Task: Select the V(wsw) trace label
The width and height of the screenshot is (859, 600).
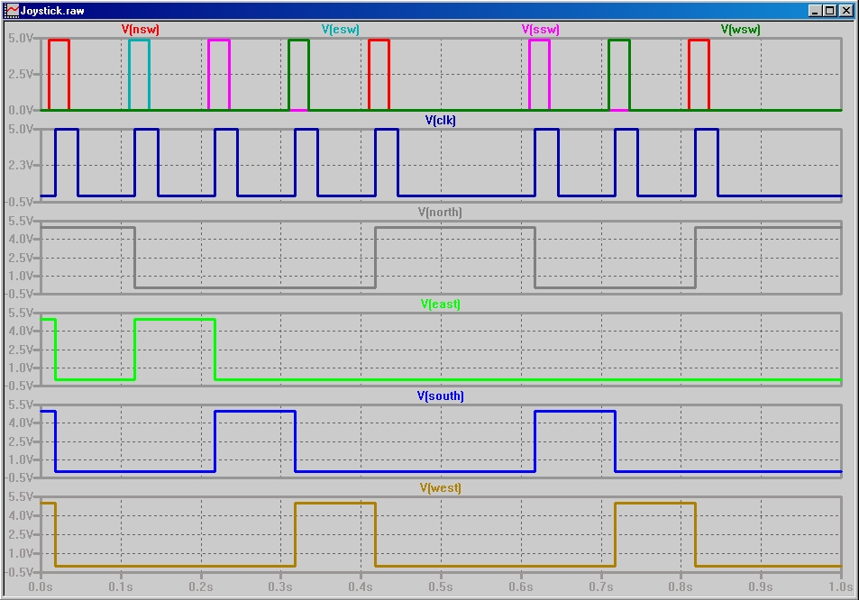Action: pos(741,30)
